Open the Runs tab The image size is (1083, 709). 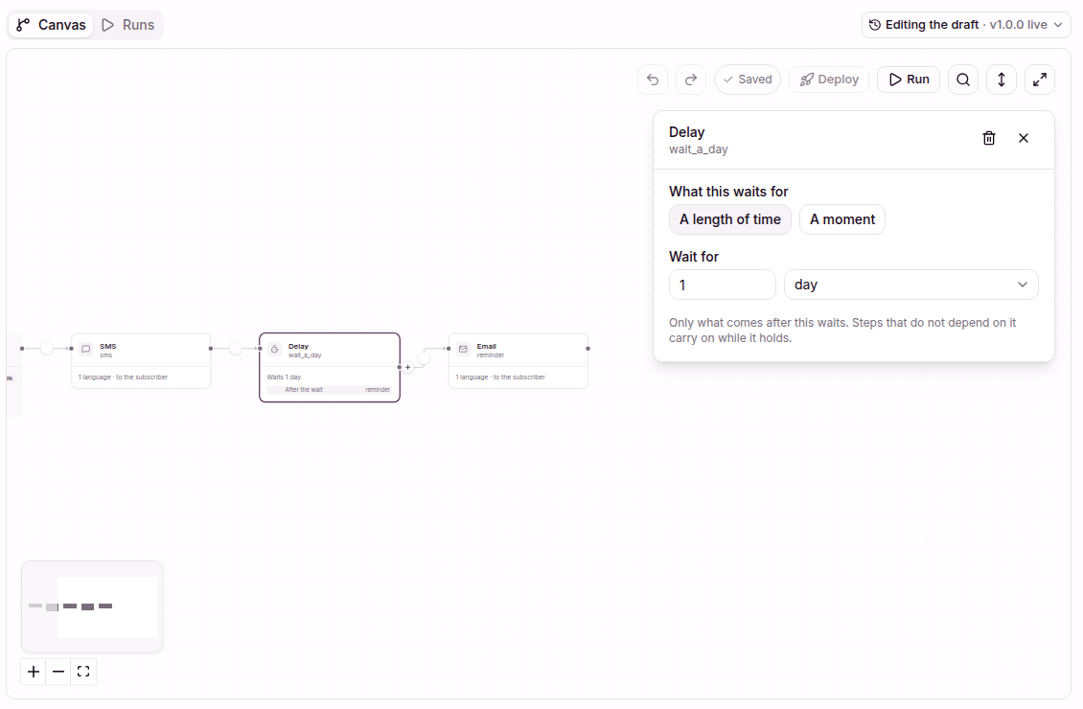click(128, 25)
